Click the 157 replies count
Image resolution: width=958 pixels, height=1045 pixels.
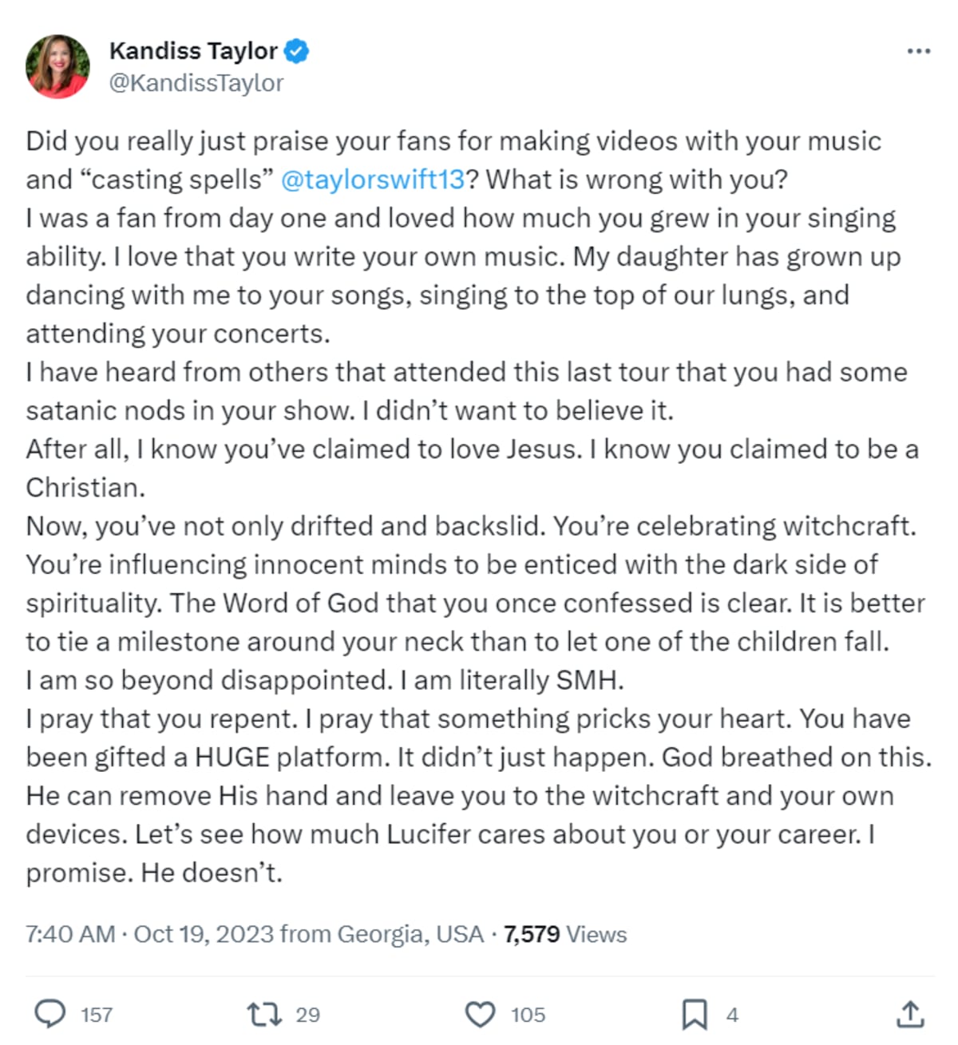(97, 1015)
